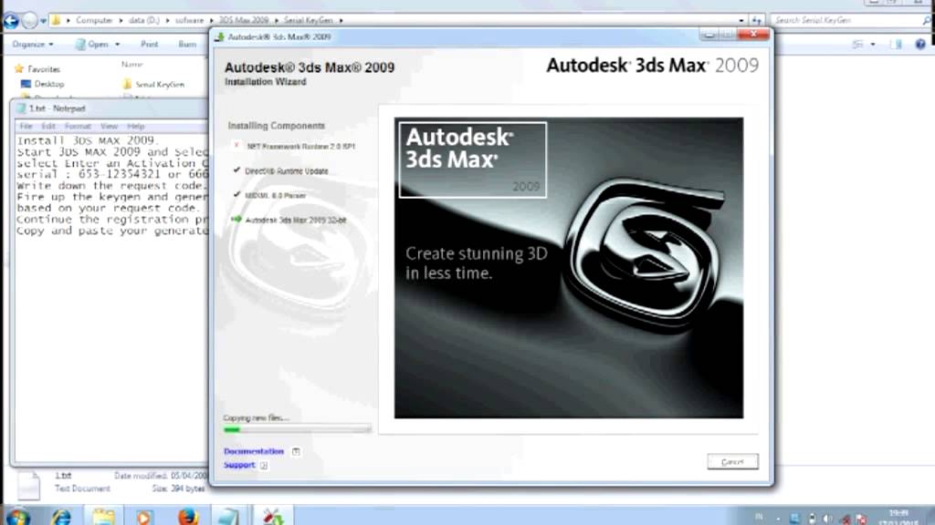
Task: Open the recent locations arrow beside Forward
Action: coord(43,21)
